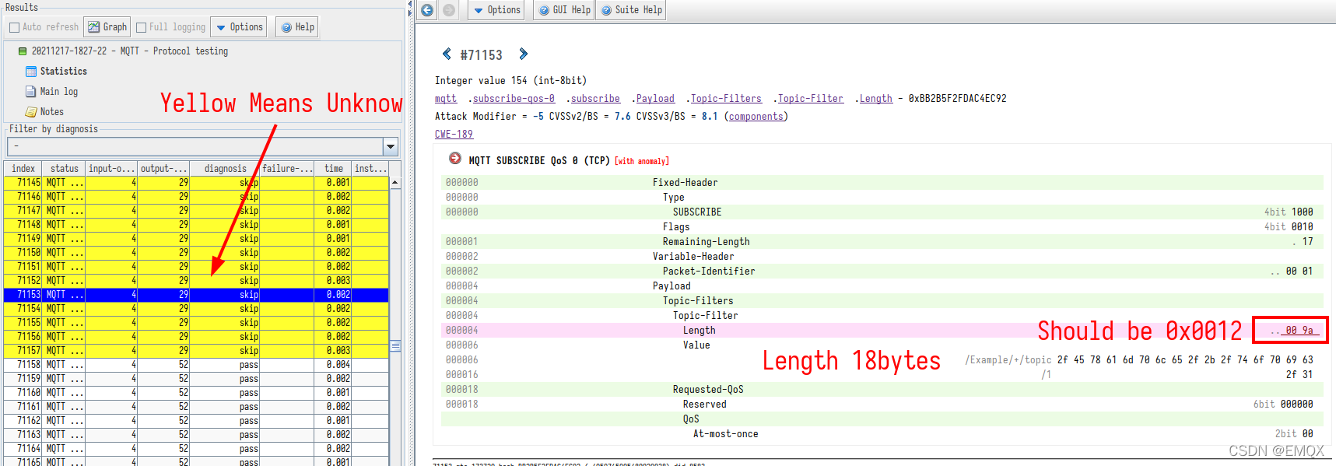Select test case row 71158

click(x=195, y=365)
